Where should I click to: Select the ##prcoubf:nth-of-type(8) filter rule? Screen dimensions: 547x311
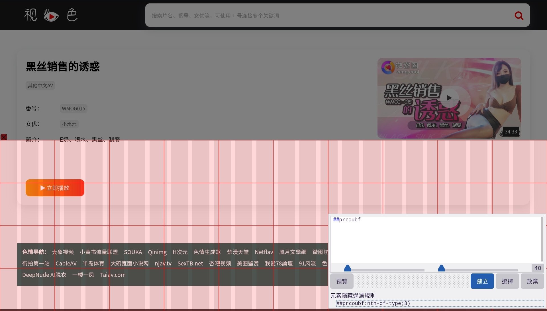373,303
